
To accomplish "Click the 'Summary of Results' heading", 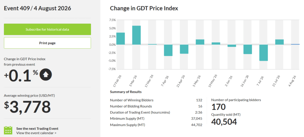I will (x=126, y=92).
